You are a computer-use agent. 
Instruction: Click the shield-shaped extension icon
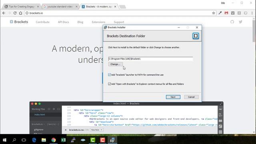246,13
